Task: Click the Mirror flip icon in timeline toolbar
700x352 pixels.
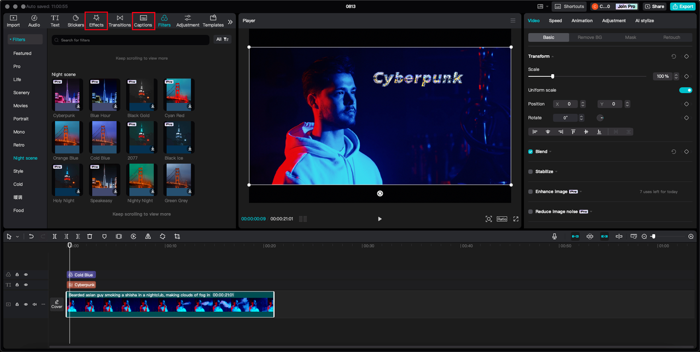Action: pyautogui.click(x=148, y=236)
